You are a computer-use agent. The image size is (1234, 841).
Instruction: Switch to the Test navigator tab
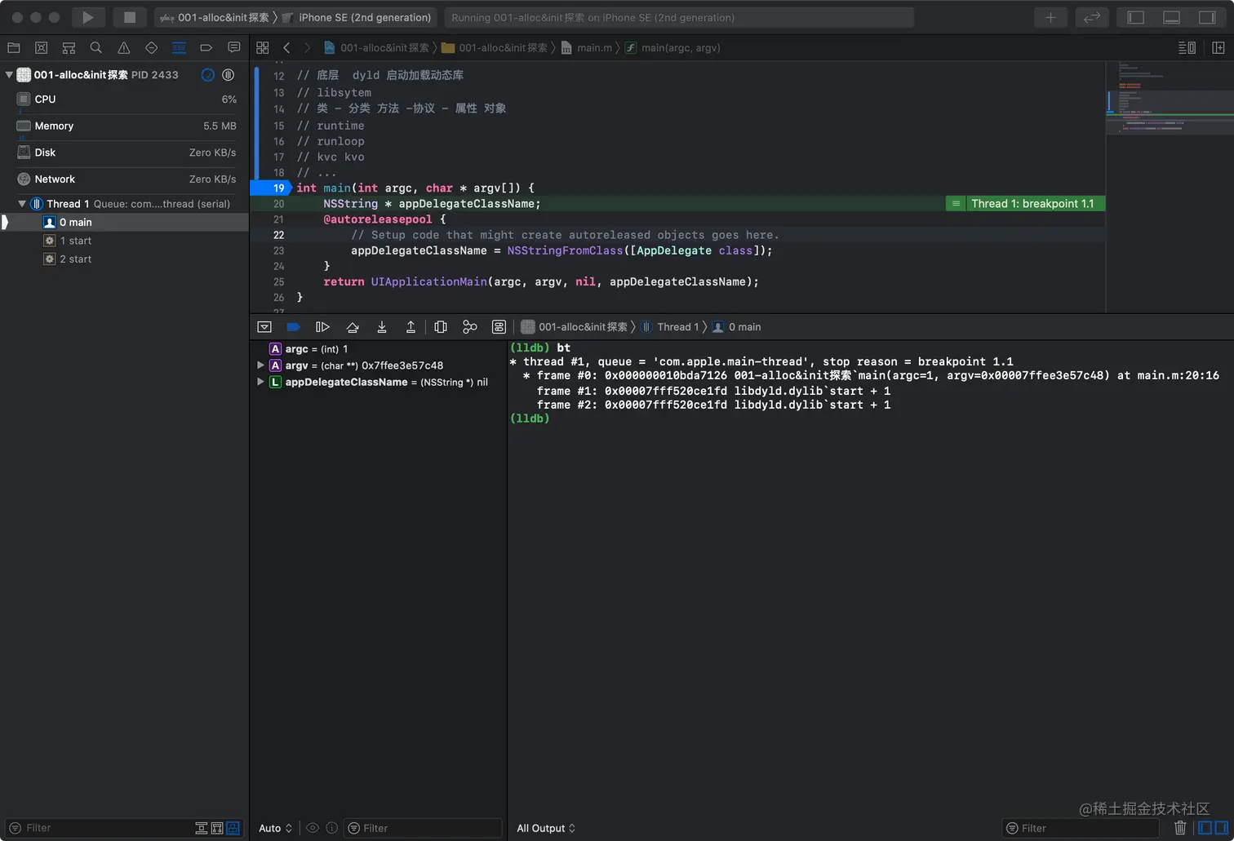(x=152, y=48)
